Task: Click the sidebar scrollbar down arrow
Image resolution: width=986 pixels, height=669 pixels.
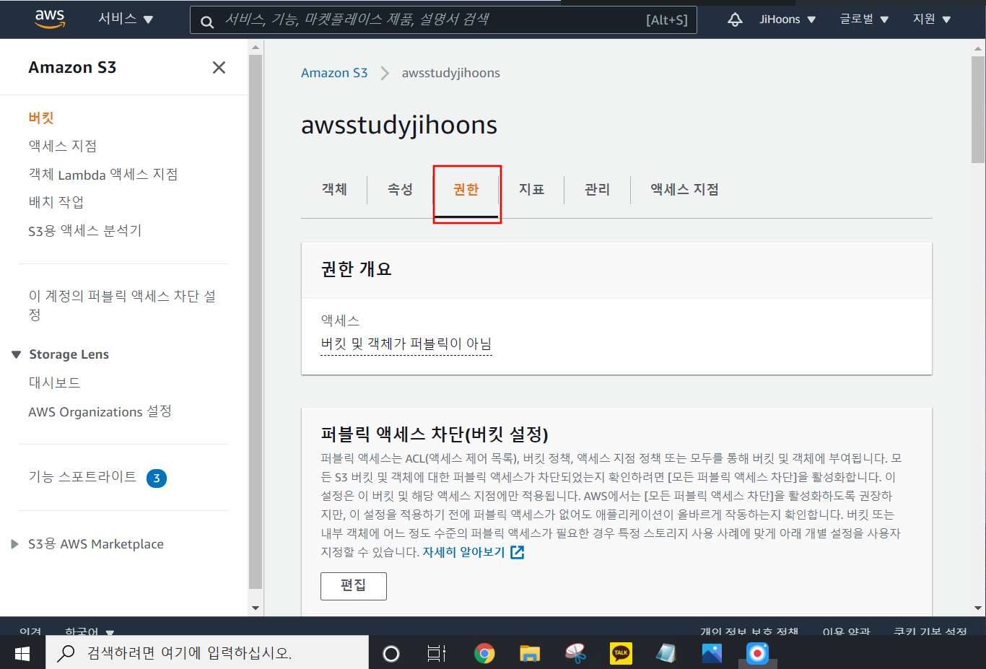Action: 256,608
